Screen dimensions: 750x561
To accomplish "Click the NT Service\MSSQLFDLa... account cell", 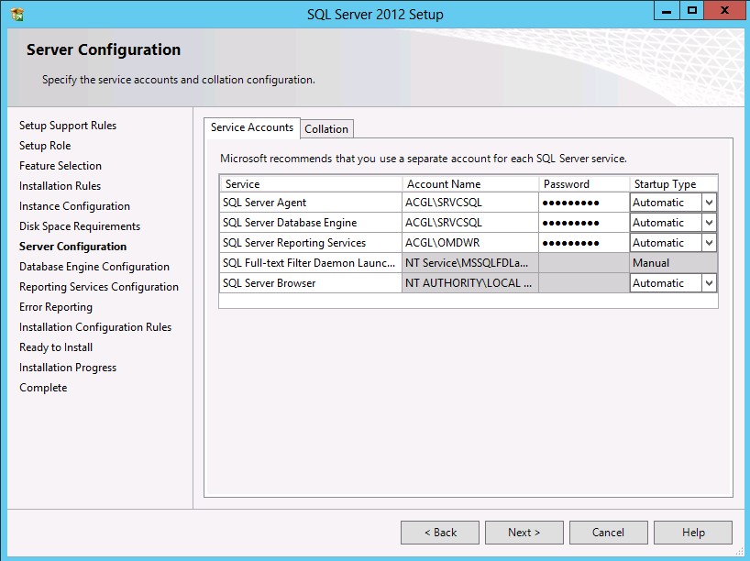I will coord(470,262).
